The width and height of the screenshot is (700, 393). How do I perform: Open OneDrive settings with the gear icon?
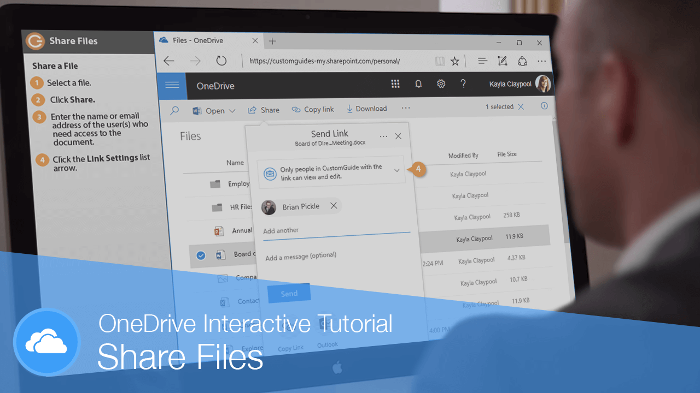(x=441, y=84)
